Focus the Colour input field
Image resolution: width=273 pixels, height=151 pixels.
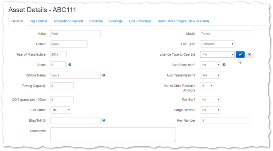(69, 44)
